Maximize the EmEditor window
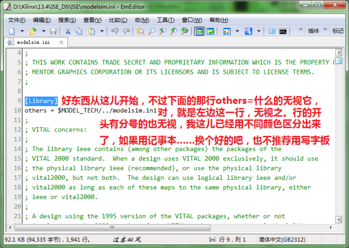Viewport: 349px width, 248px height. (318, 5)
